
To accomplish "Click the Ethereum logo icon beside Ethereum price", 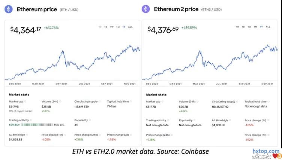I will pyautogui.click(x=9, y=9).
